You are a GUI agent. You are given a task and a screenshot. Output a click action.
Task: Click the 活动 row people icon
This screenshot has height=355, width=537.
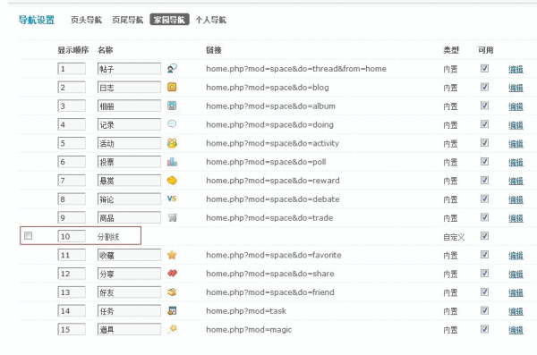click(172, 143)
